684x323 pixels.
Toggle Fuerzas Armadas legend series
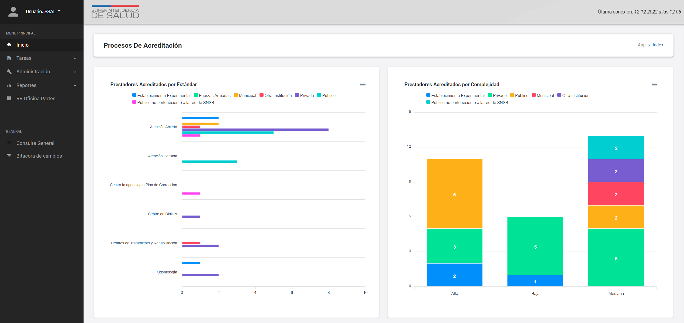pyautogui.click(x=212, y=95)
